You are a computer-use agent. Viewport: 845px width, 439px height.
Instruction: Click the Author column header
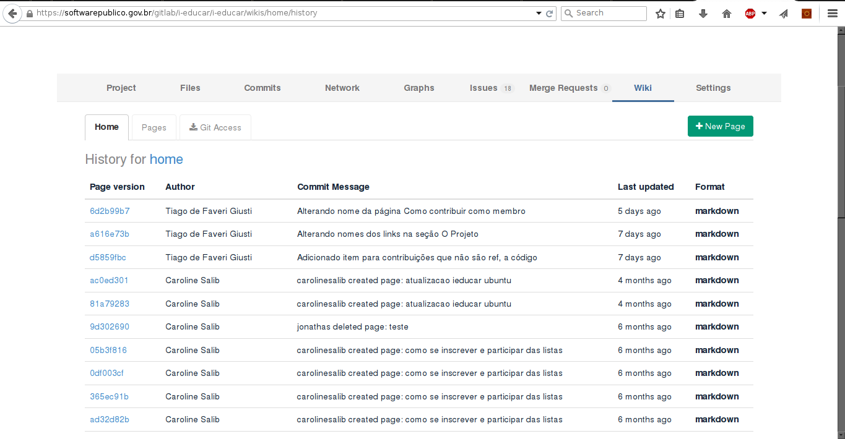click(x=180, y=187)
